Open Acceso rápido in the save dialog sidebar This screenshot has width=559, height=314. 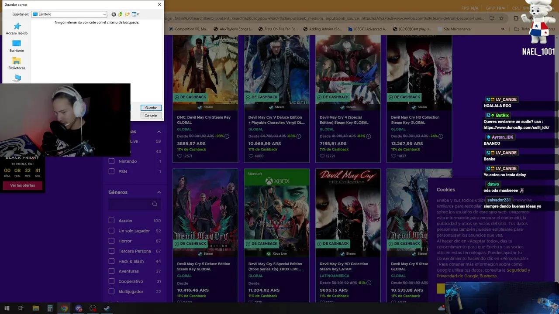tap(17, 29)
